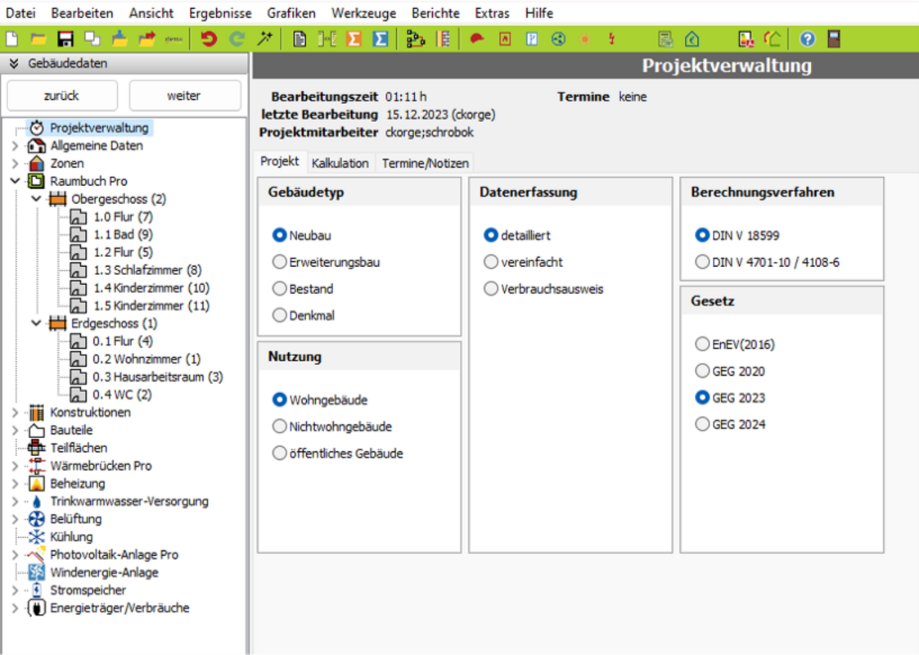This screenshot has width=919, height=655.
Task: Click the zurück button
Action: pyautogui.click(x=61, y=96)
